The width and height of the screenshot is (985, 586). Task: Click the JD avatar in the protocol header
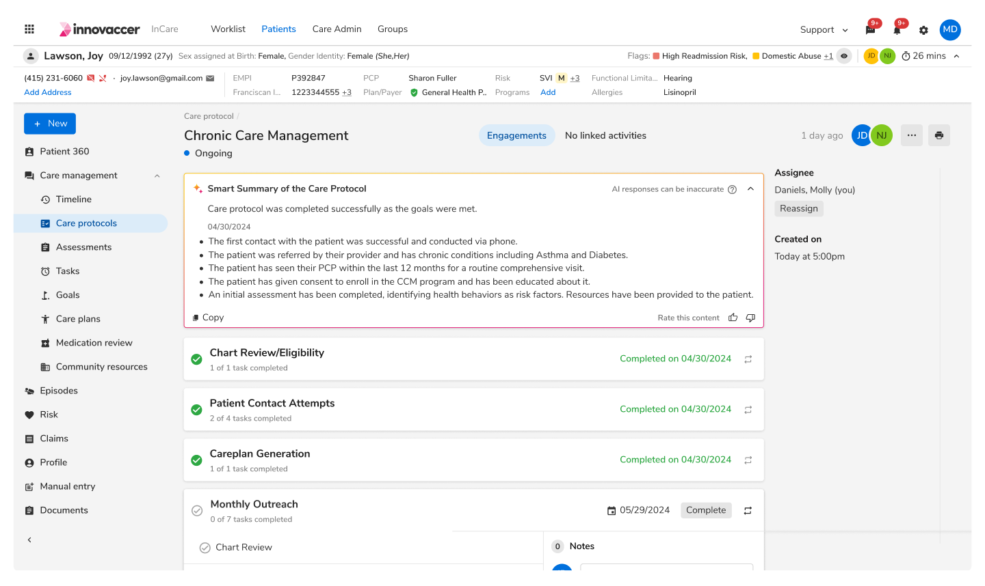pos(862,135)
